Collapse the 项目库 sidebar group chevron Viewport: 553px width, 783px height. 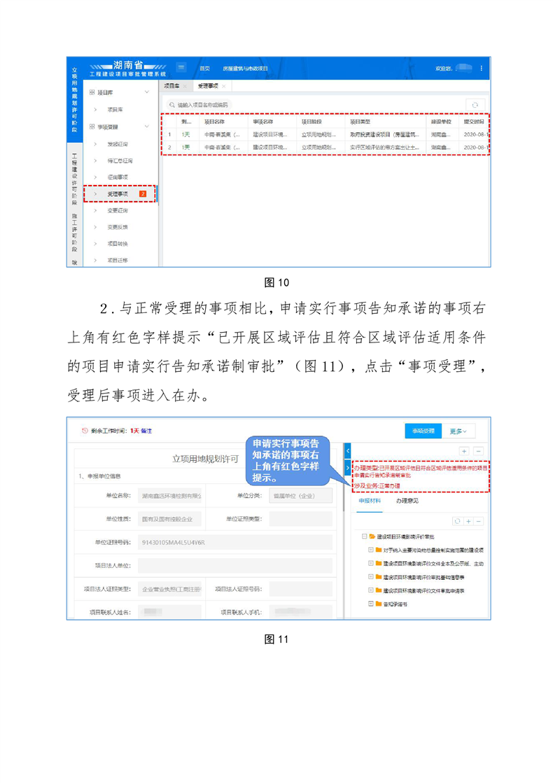[147, 92]
